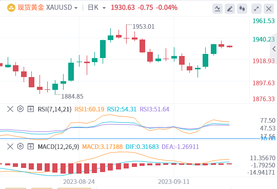Open RSI indicator settings
This screenshot has width=277, height=189.
pyautogui.click(x=21, y=109)
